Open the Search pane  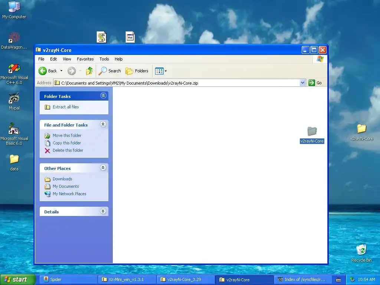point(109,71)
